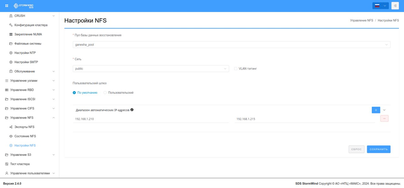Image resolution: width=404 pixels, height=188 pixels.
Task: Collapse the Управление NFS chevron
Action: [x=54, y=117]
